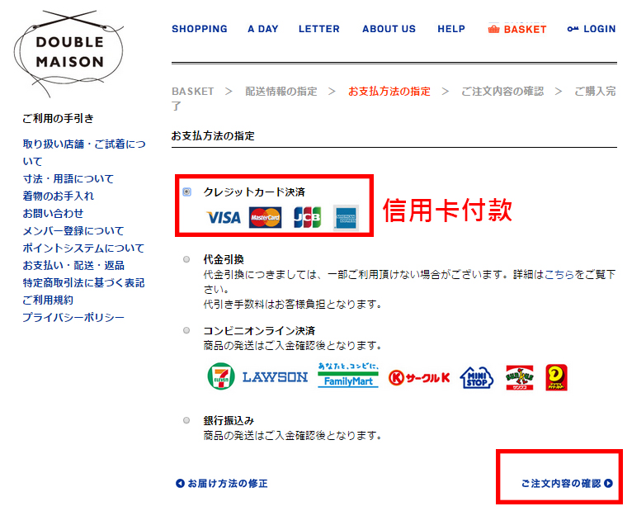The image size is (632, 511).
Task: Click the Circle K logo
Action: click(419, 377)
